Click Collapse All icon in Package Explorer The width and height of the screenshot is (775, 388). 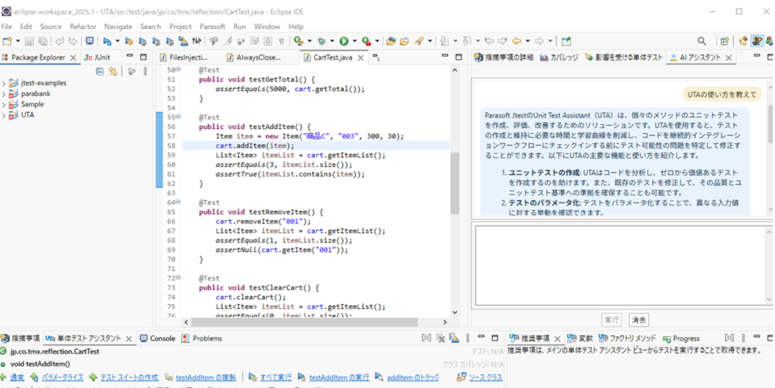pyautogui.click(x=100, y=72)
